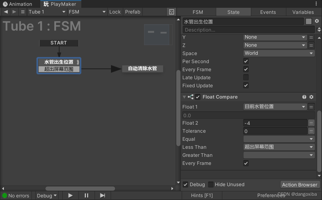Open state settings gear next to state name
322x200 pixels.
pos(317,21)
